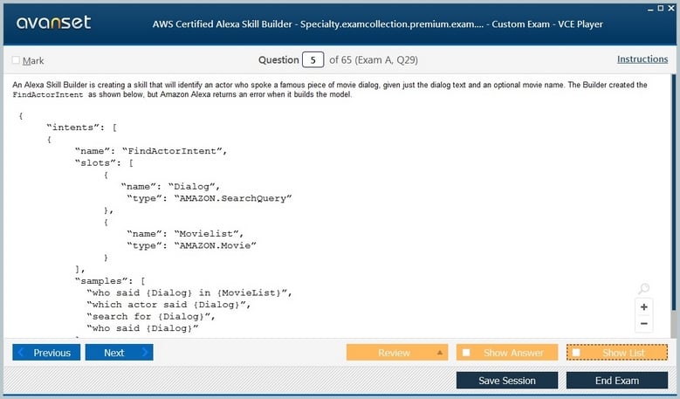
Task: Click the Avanset logo
Action: (52, 24)
